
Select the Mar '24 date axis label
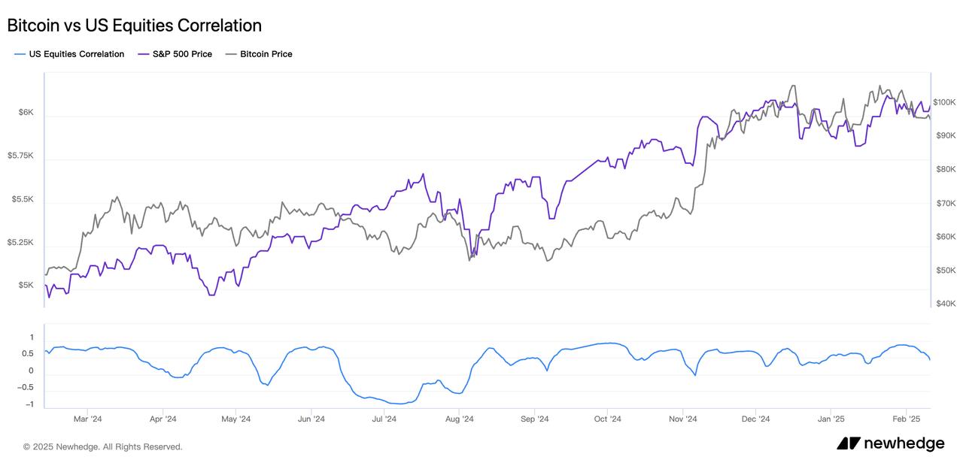(x=87, y=419)
